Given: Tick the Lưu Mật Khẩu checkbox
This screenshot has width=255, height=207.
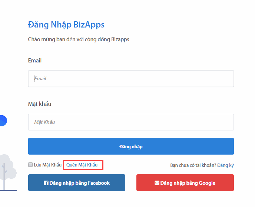Looking at the screenshot, I should pos(30,165).
